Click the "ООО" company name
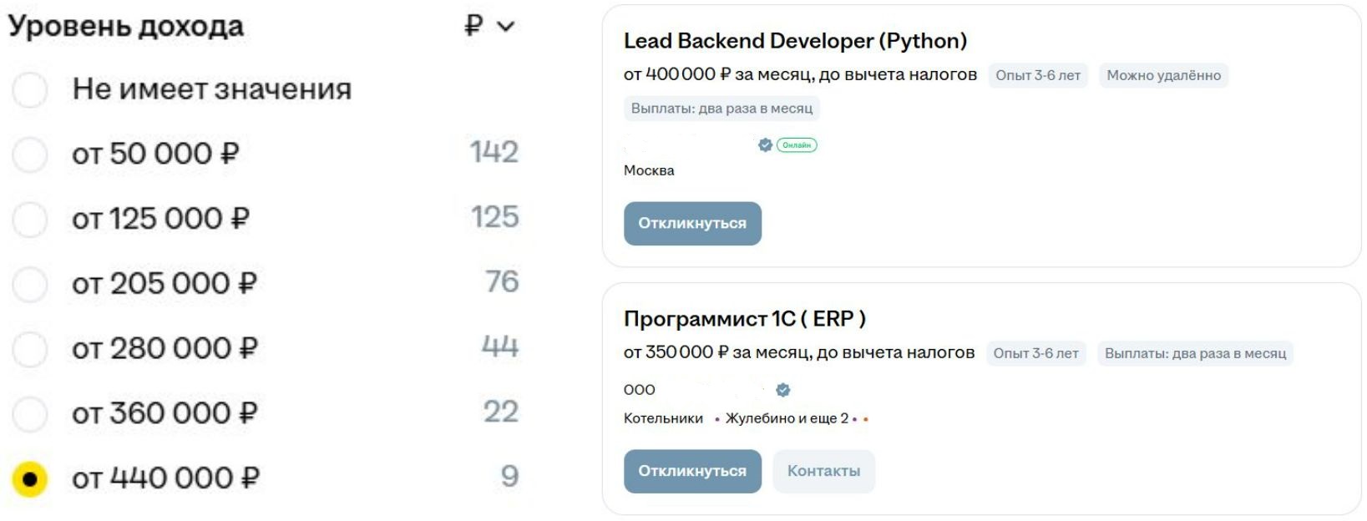 click(x=640, y=390)
